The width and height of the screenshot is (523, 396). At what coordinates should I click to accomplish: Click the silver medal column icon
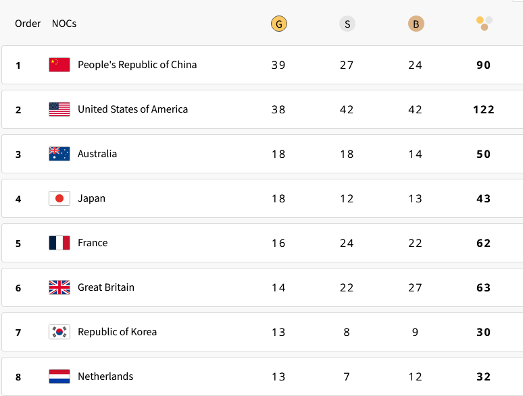[x=347, y=24]
